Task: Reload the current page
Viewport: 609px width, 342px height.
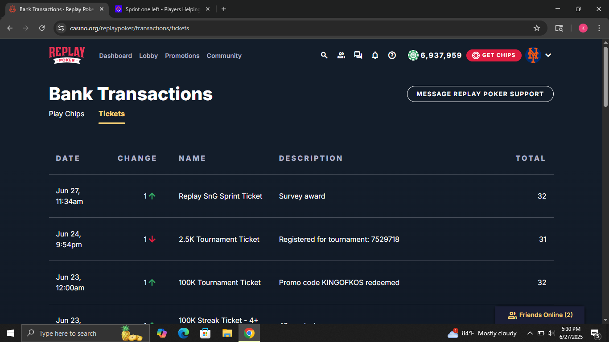Action: coord(42,28)
